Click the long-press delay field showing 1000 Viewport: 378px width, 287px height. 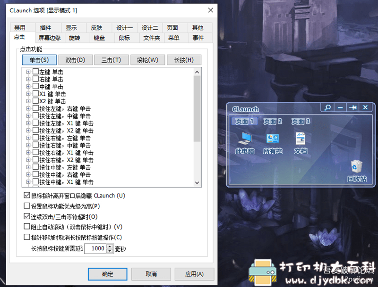(95, 248)
